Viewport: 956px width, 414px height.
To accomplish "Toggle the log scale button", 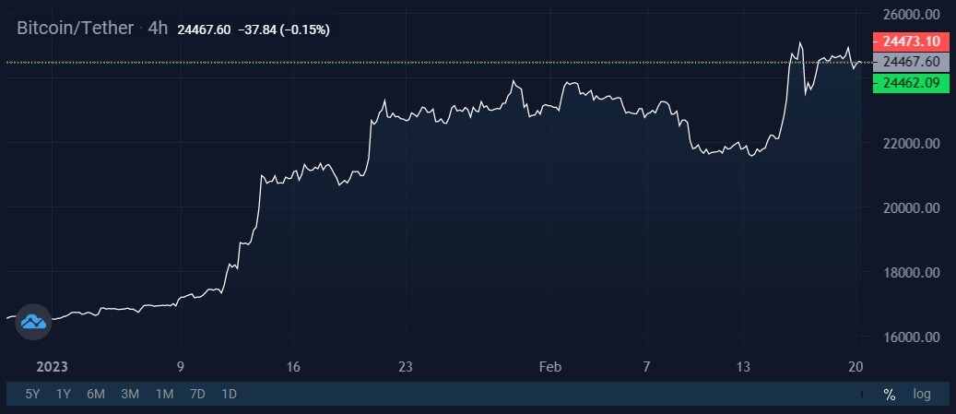I will coord(922,395).
